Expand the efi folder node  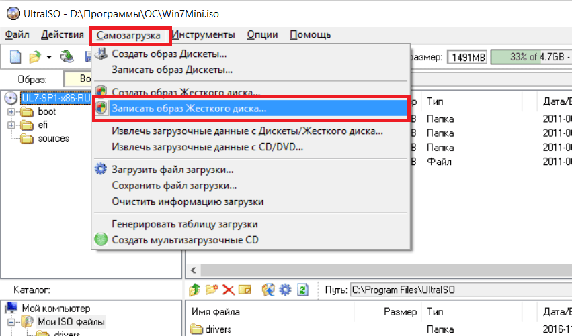coord(11,125)
